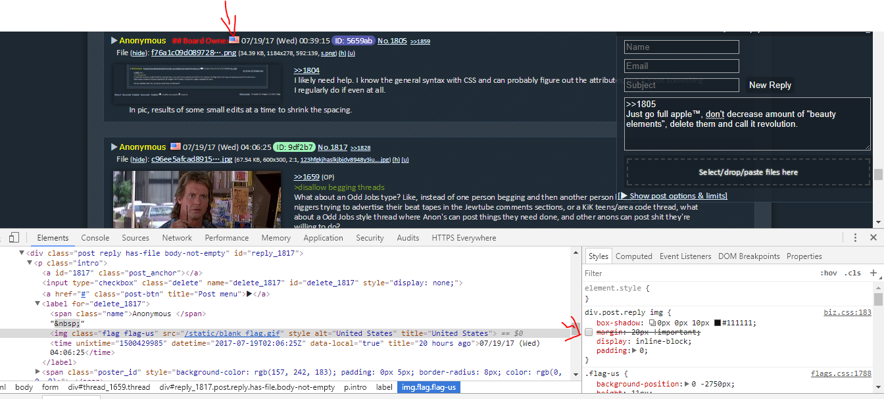Collapse the label for delete_1817 node
Image resolution: width=884 pixels, height=399 pixels.
[x=37, y=304]
